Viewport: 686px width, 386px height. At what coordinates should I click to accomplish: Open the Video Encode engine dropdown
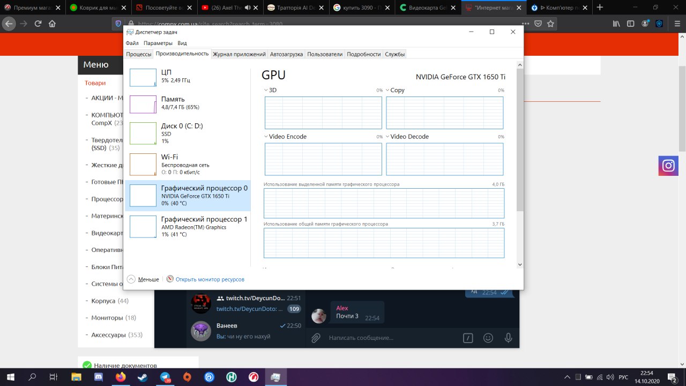(x=266, y=137)
